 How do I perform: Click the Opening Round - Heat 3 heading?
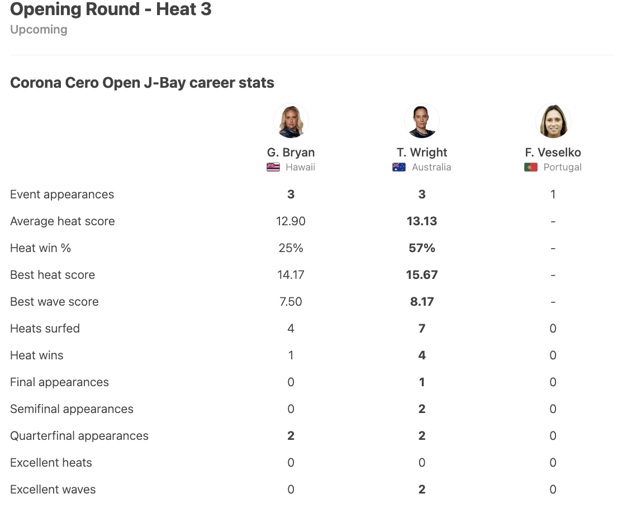tap(111, 9)
